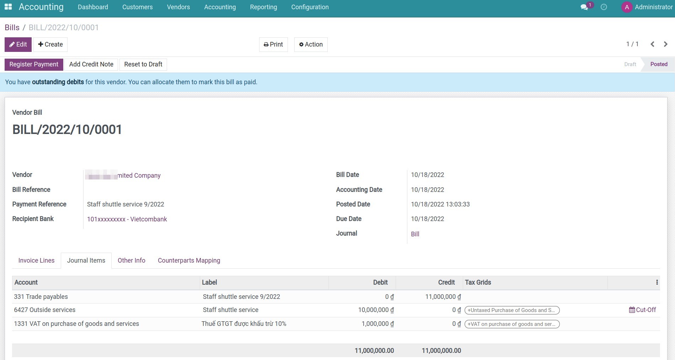
Task: Open messaging via the chat bubble icon
Action: click(584, 7)
